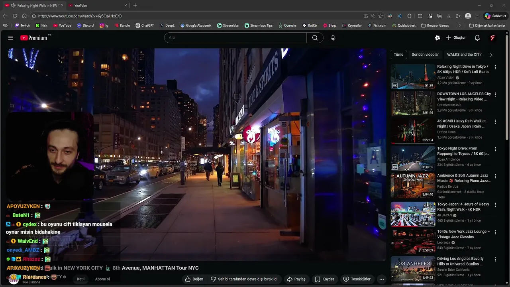Save the video using Kaydet
This screenshot has width=510, height=287.
pyautogui.click(x=324, y=279)
